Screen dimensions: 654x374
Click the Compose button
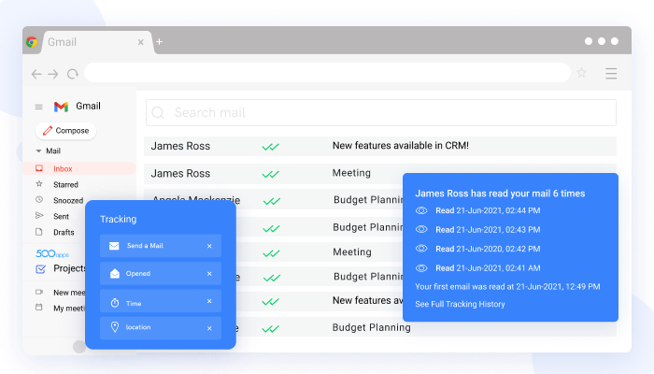[x=66, y=131]
